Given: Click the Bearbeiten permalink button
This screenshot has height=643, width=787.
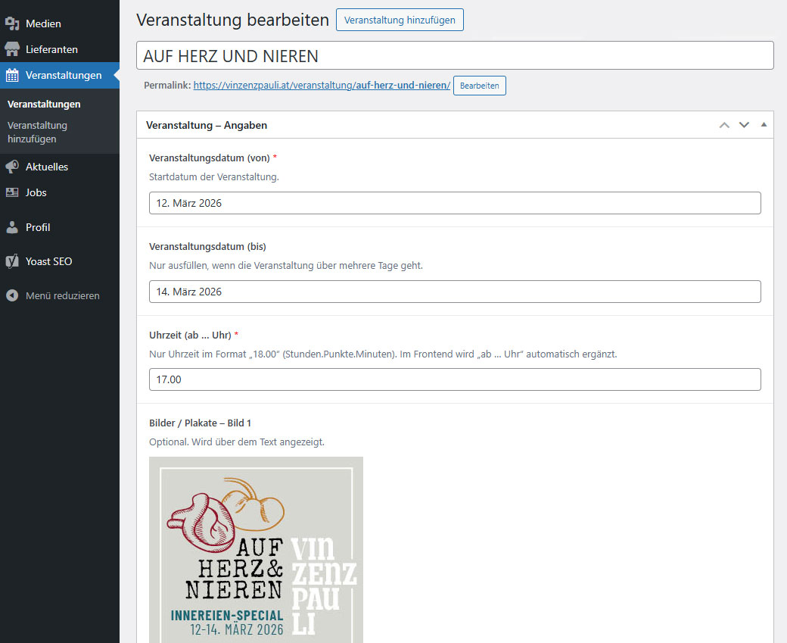Looking at the screenshot, I should pyautogui.click(x=479, y=86).
